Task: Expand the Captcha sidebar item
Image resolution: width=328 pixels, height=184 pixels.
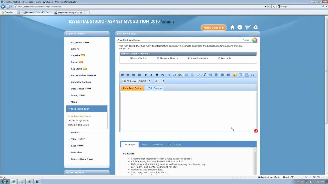Action: coord(75,55)
